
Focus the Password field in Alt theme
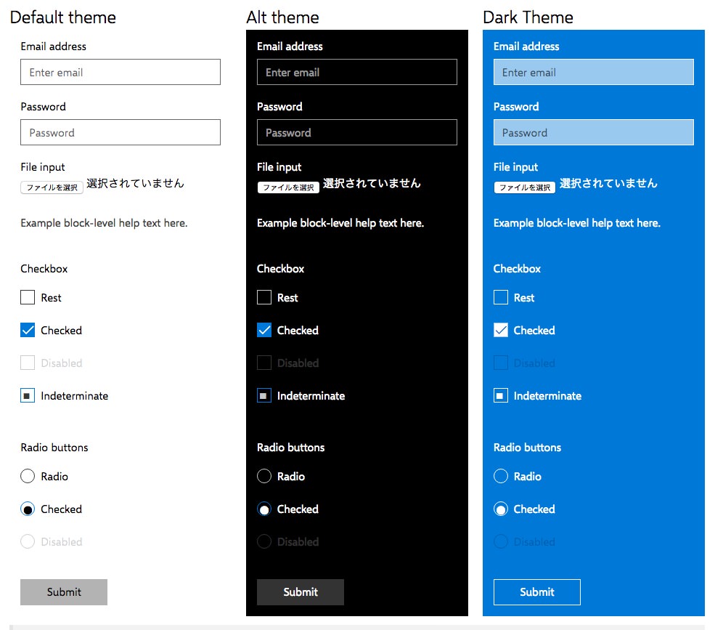tap(357, 132)
